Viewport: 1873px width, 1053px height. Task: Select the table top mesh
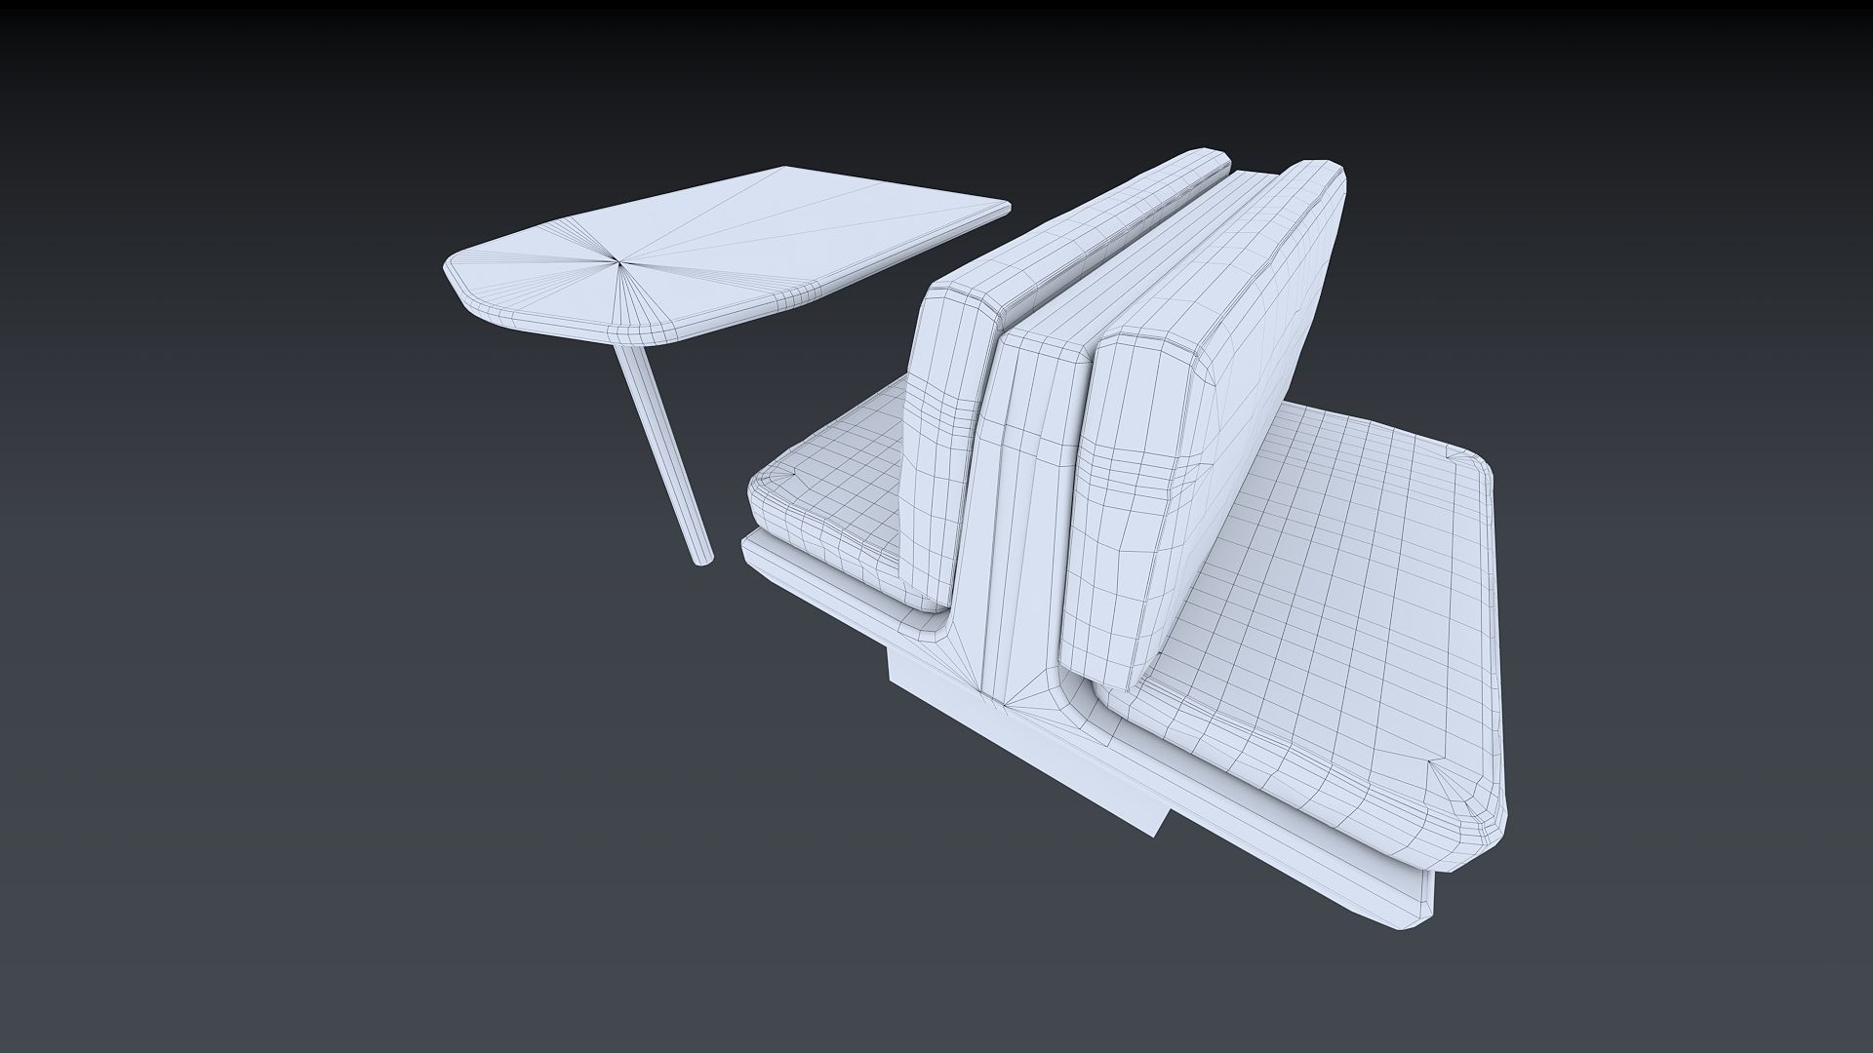click(x=727, y=255)
